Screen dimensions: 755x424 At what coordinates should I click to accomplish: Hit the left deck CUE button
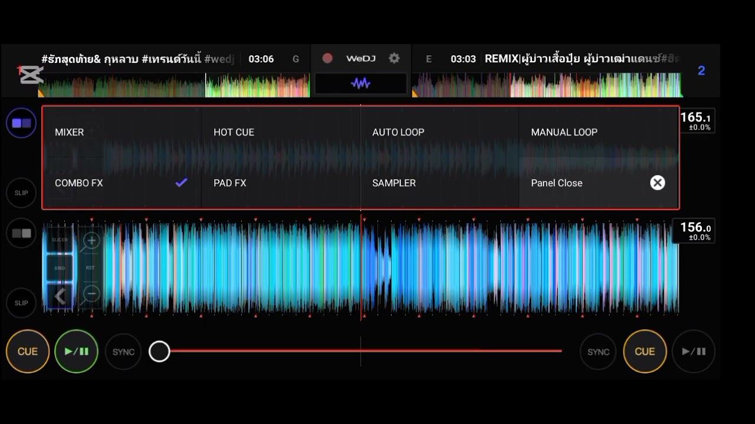pos(28,352)
